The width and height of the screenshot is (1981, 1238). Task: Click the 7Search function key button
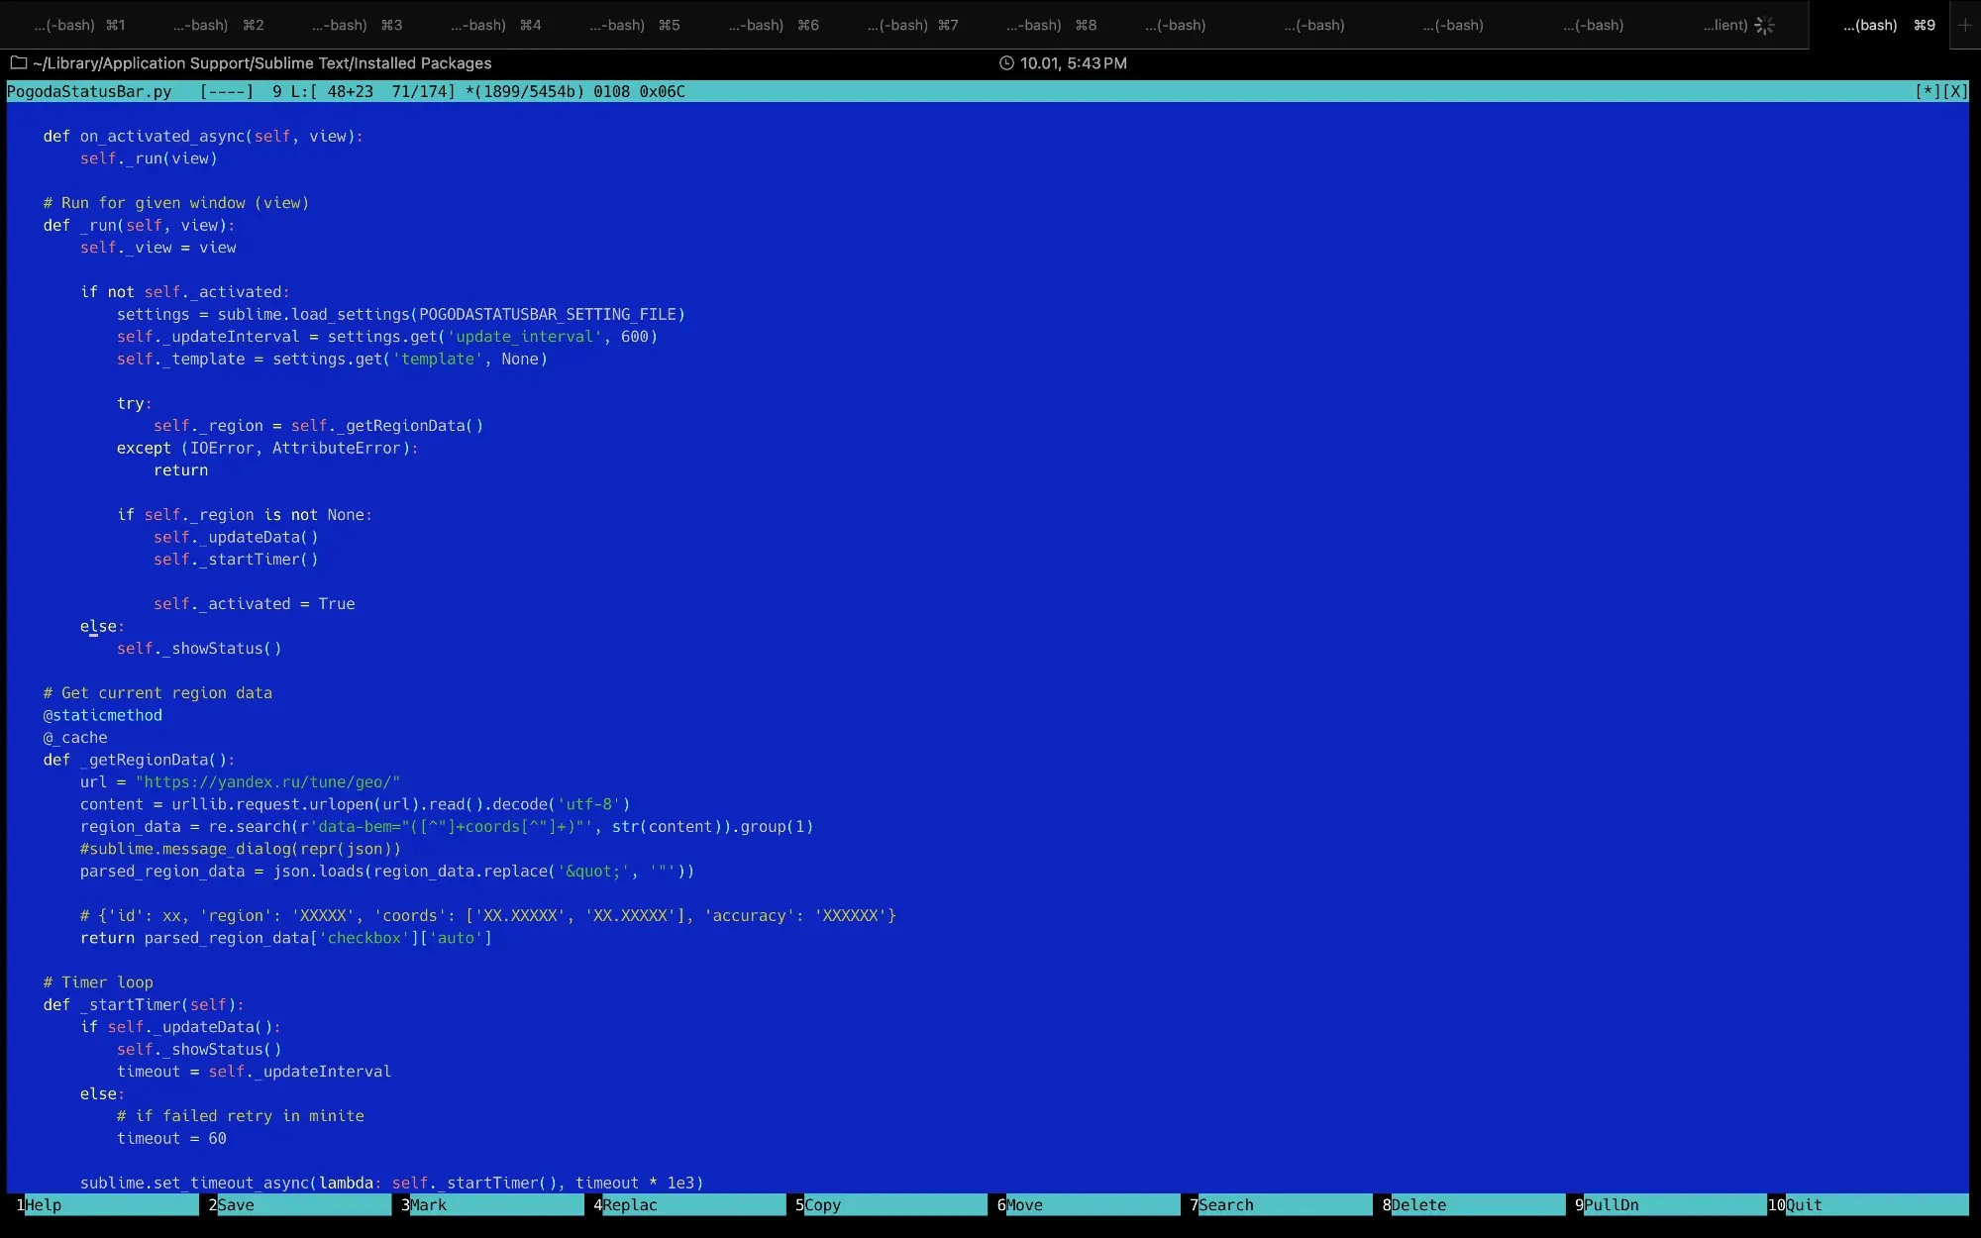tap(1281, 1204)
